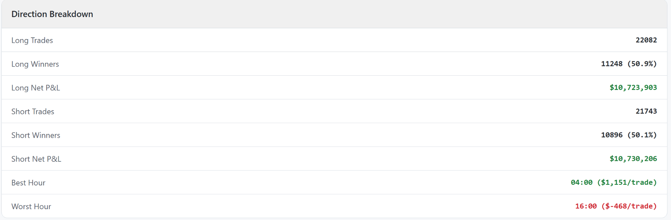
Task: Click the 04:00 best hour time
Action: point(582,182)
